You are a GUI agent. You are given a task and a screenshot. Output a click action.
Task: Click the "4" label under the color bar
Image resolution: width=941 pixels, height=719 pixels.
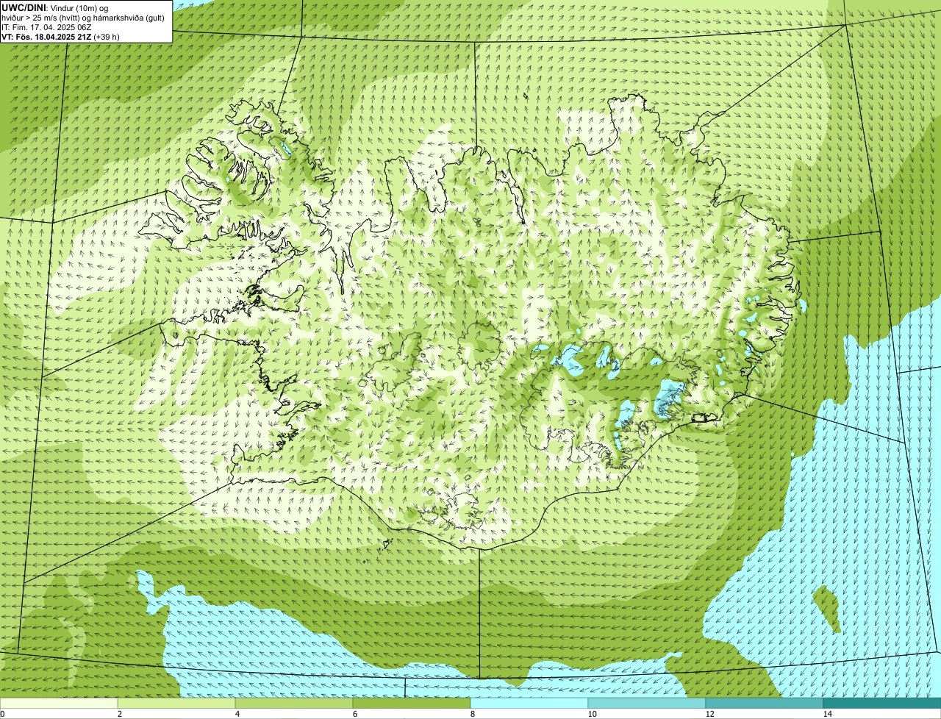point(237,714)
